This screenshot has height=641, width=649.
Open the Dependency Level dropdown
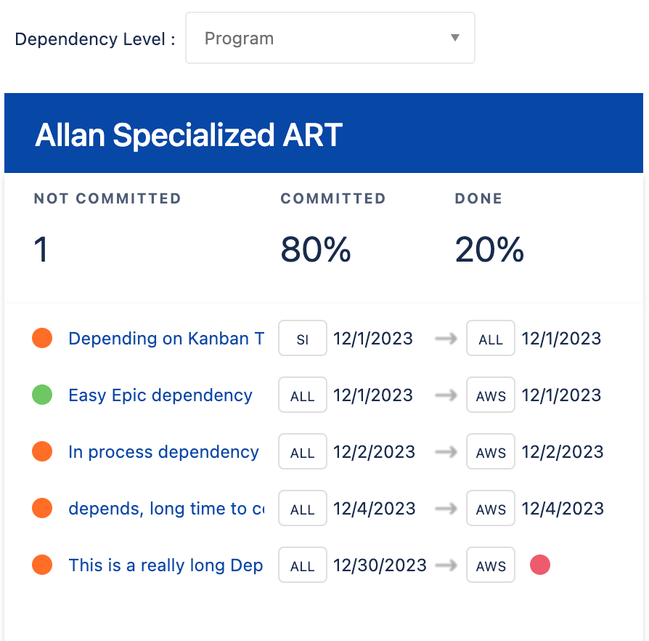330,38
